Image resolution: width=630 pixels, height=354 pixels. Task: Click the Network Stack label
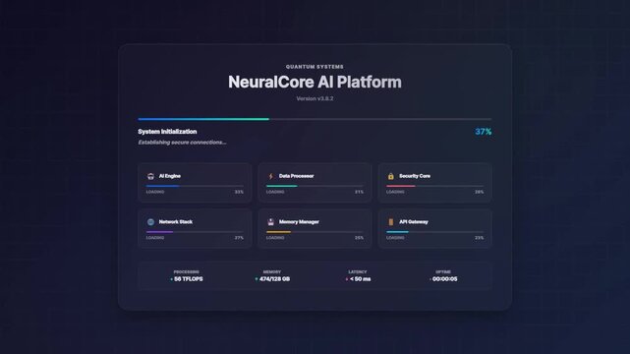tap(176, 222)
